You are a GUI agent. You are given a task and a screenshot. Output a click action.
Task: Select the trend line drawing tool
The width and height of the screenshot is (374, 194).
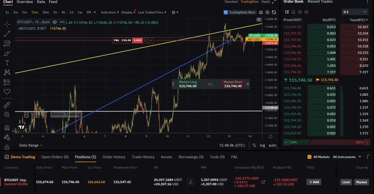(x=7, y=34)
